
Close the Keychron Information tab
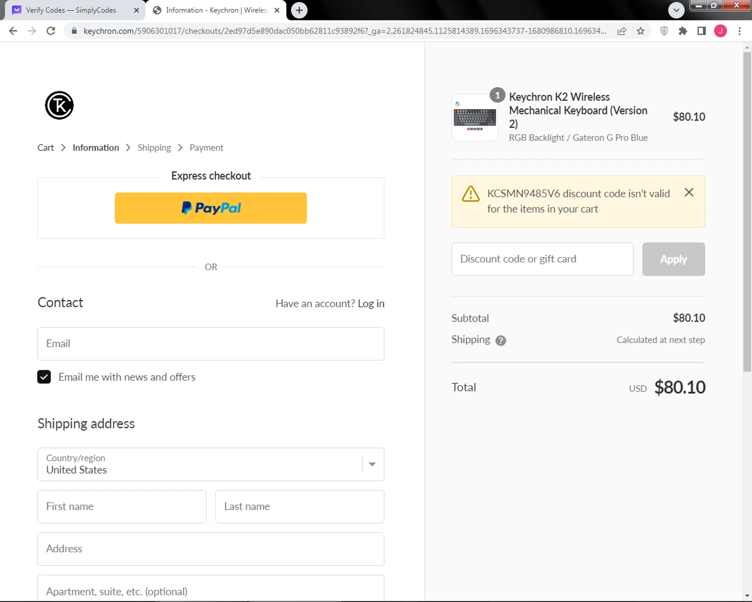[x=277, y=10]
